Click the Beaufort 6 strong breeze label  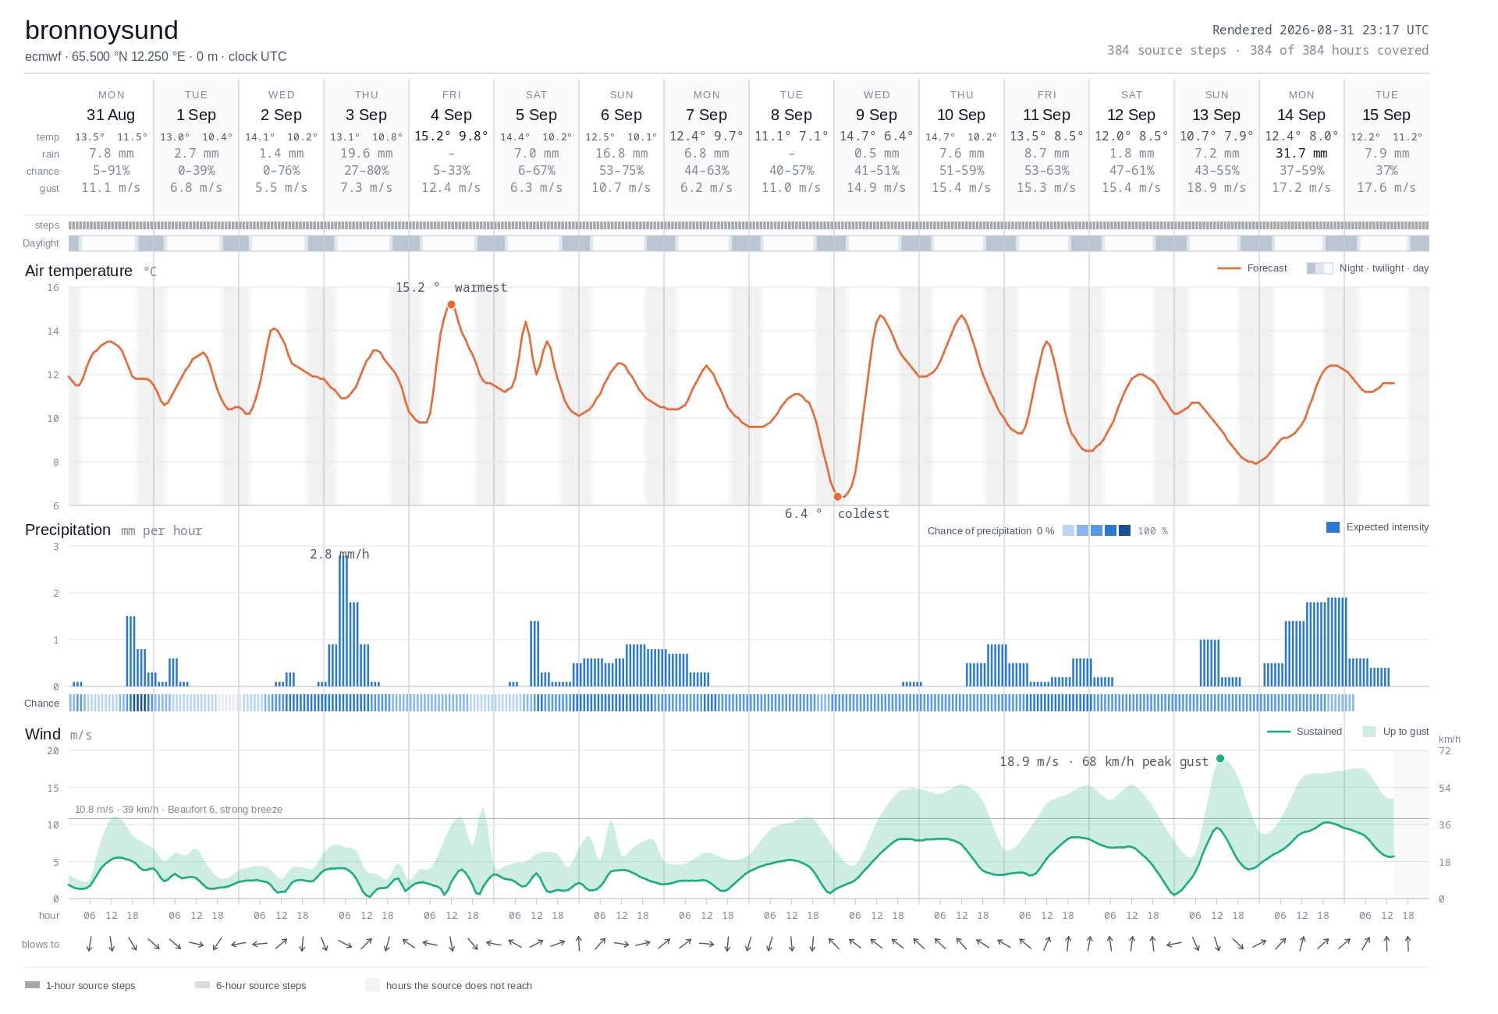179,810
